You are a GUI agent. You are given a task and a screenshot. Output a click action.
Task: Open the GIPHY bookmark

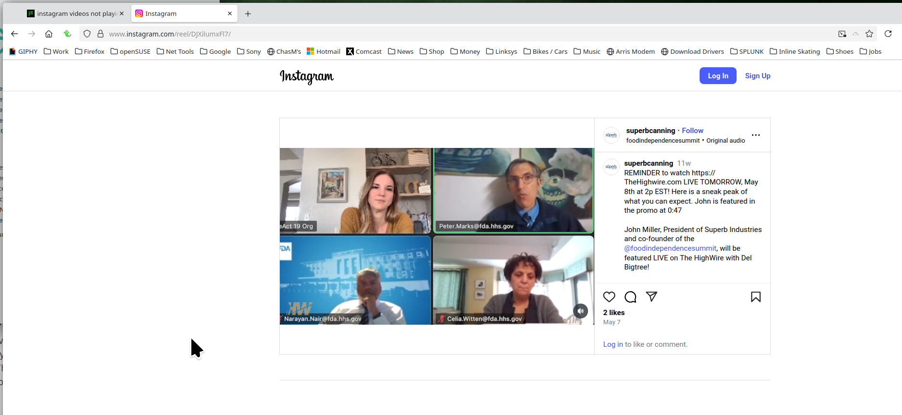[24, 51]
